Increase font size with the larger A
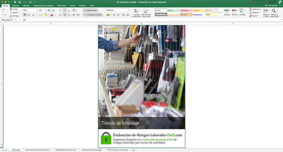 (49, 10)
